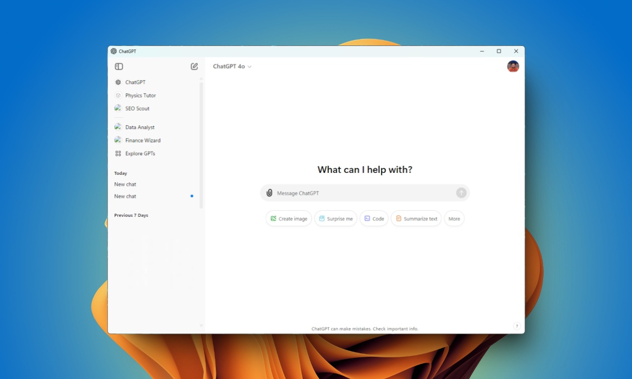This screenshot has height=379, width=632.
Task: Expand the More suggestions chip
Action: point(454,218)
